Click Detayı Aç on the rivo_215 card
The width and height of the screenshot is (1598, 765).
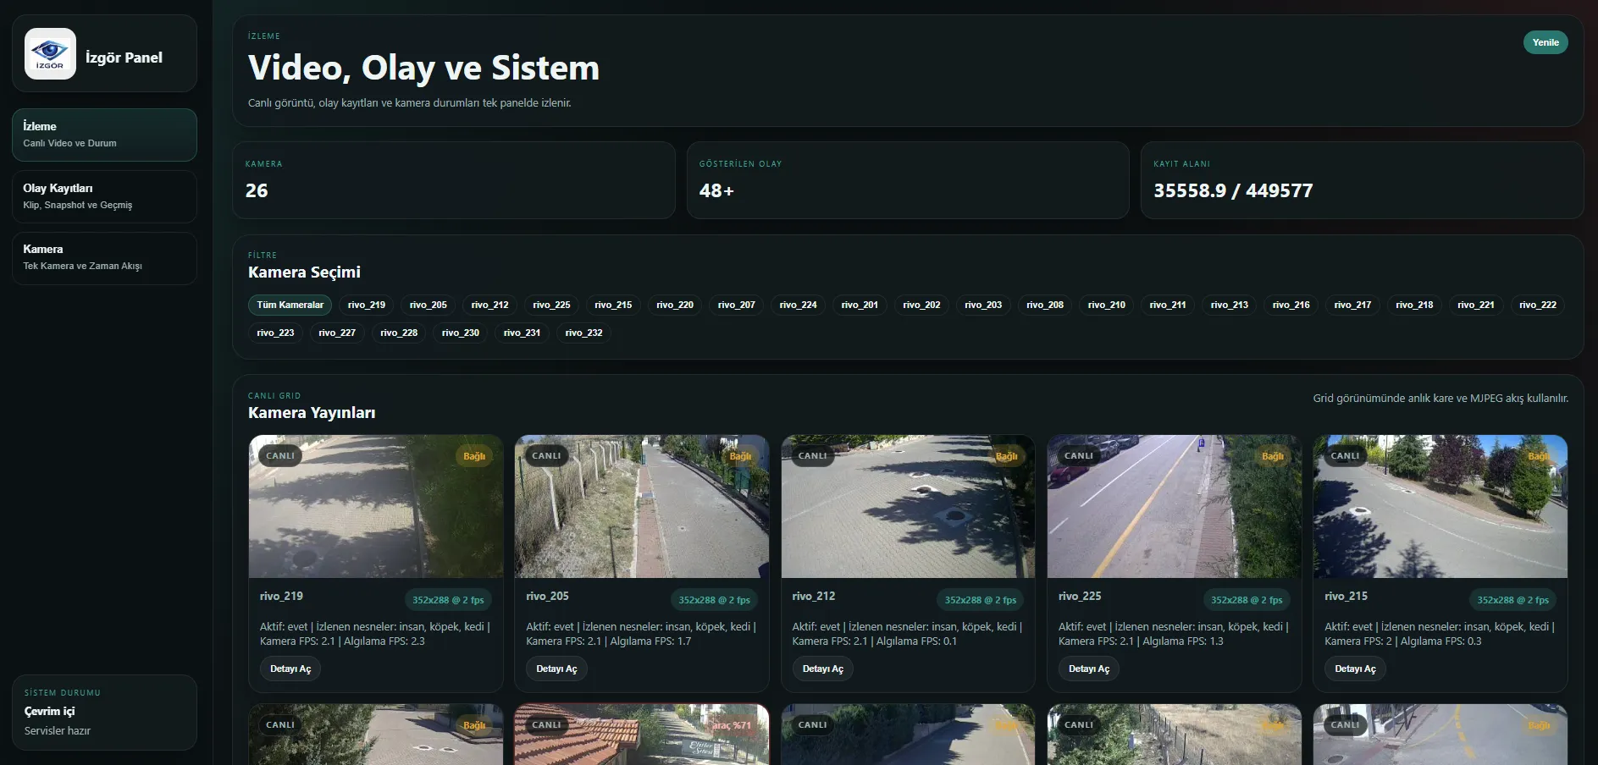tap(1355, 669)
